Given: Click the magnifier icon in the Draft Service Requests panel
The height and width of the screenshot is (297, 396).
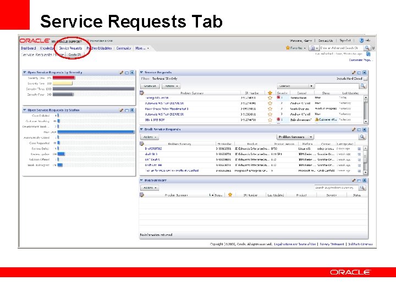Looking at the screenshot, I should (362, 137).
